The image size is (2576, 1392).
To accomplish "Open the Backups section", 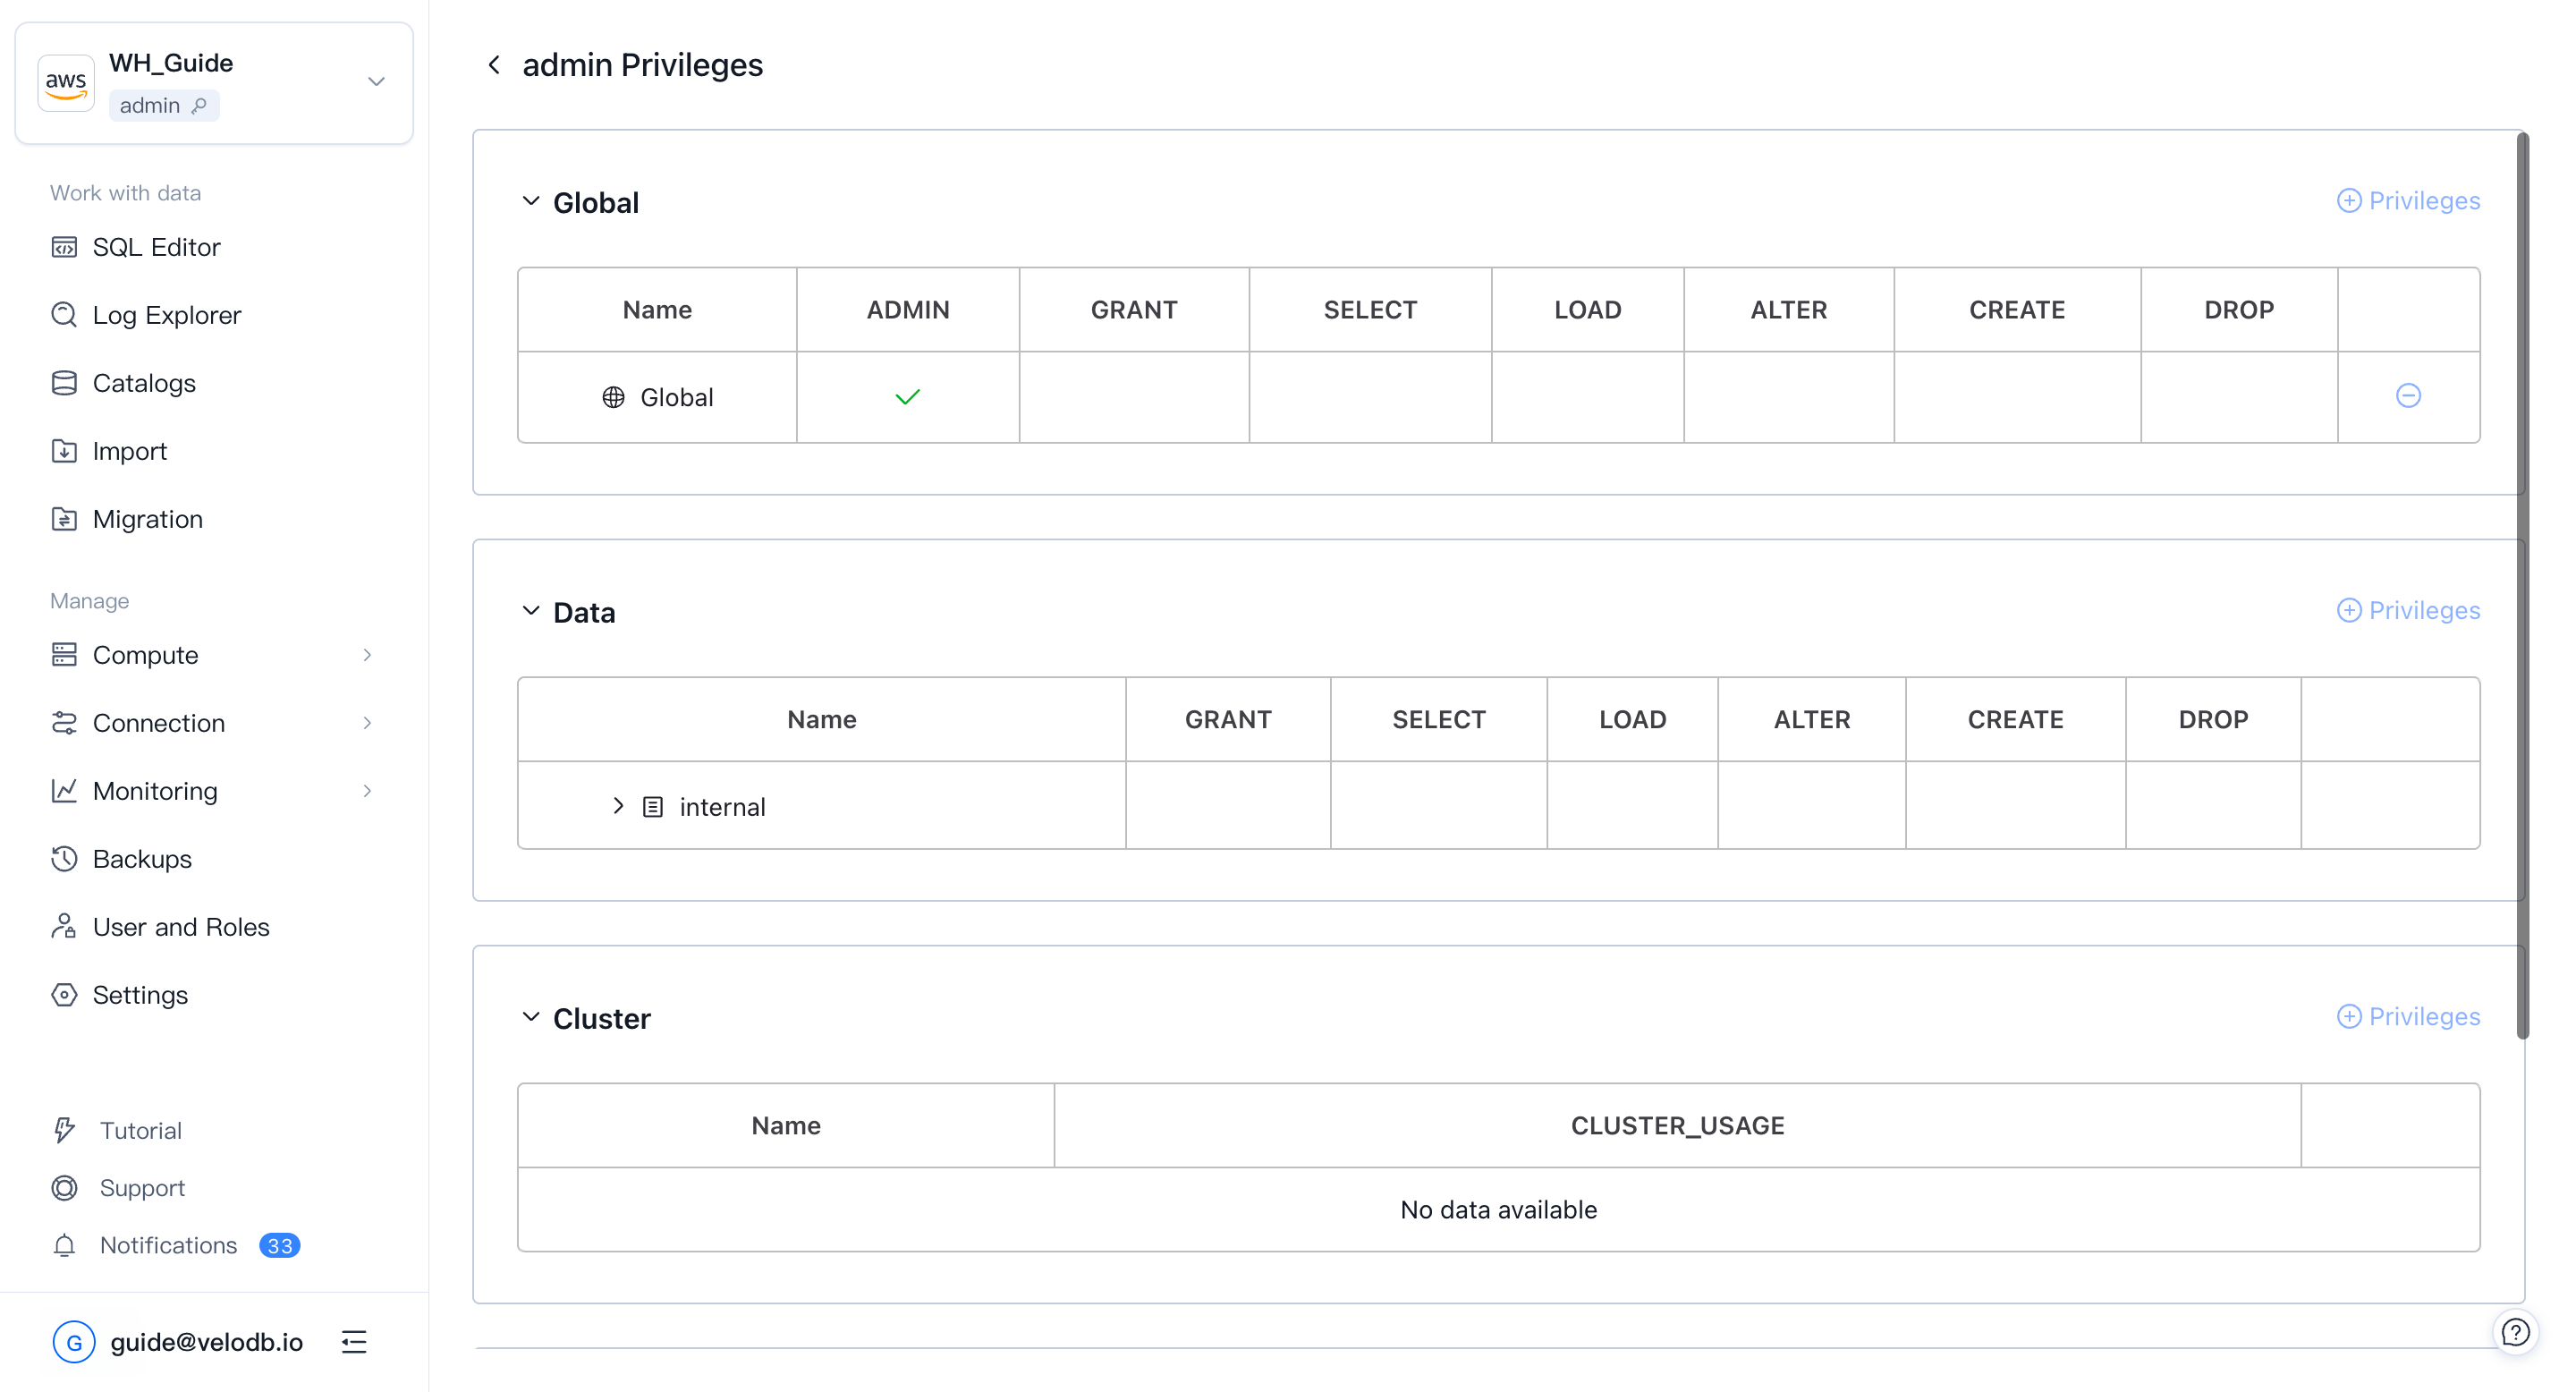I will (x=142, y=858).
